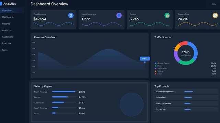The height and width of the screenshot is (123, 220).
Task: Click the shopping bag icon on Orders
Action: point(167,15)
